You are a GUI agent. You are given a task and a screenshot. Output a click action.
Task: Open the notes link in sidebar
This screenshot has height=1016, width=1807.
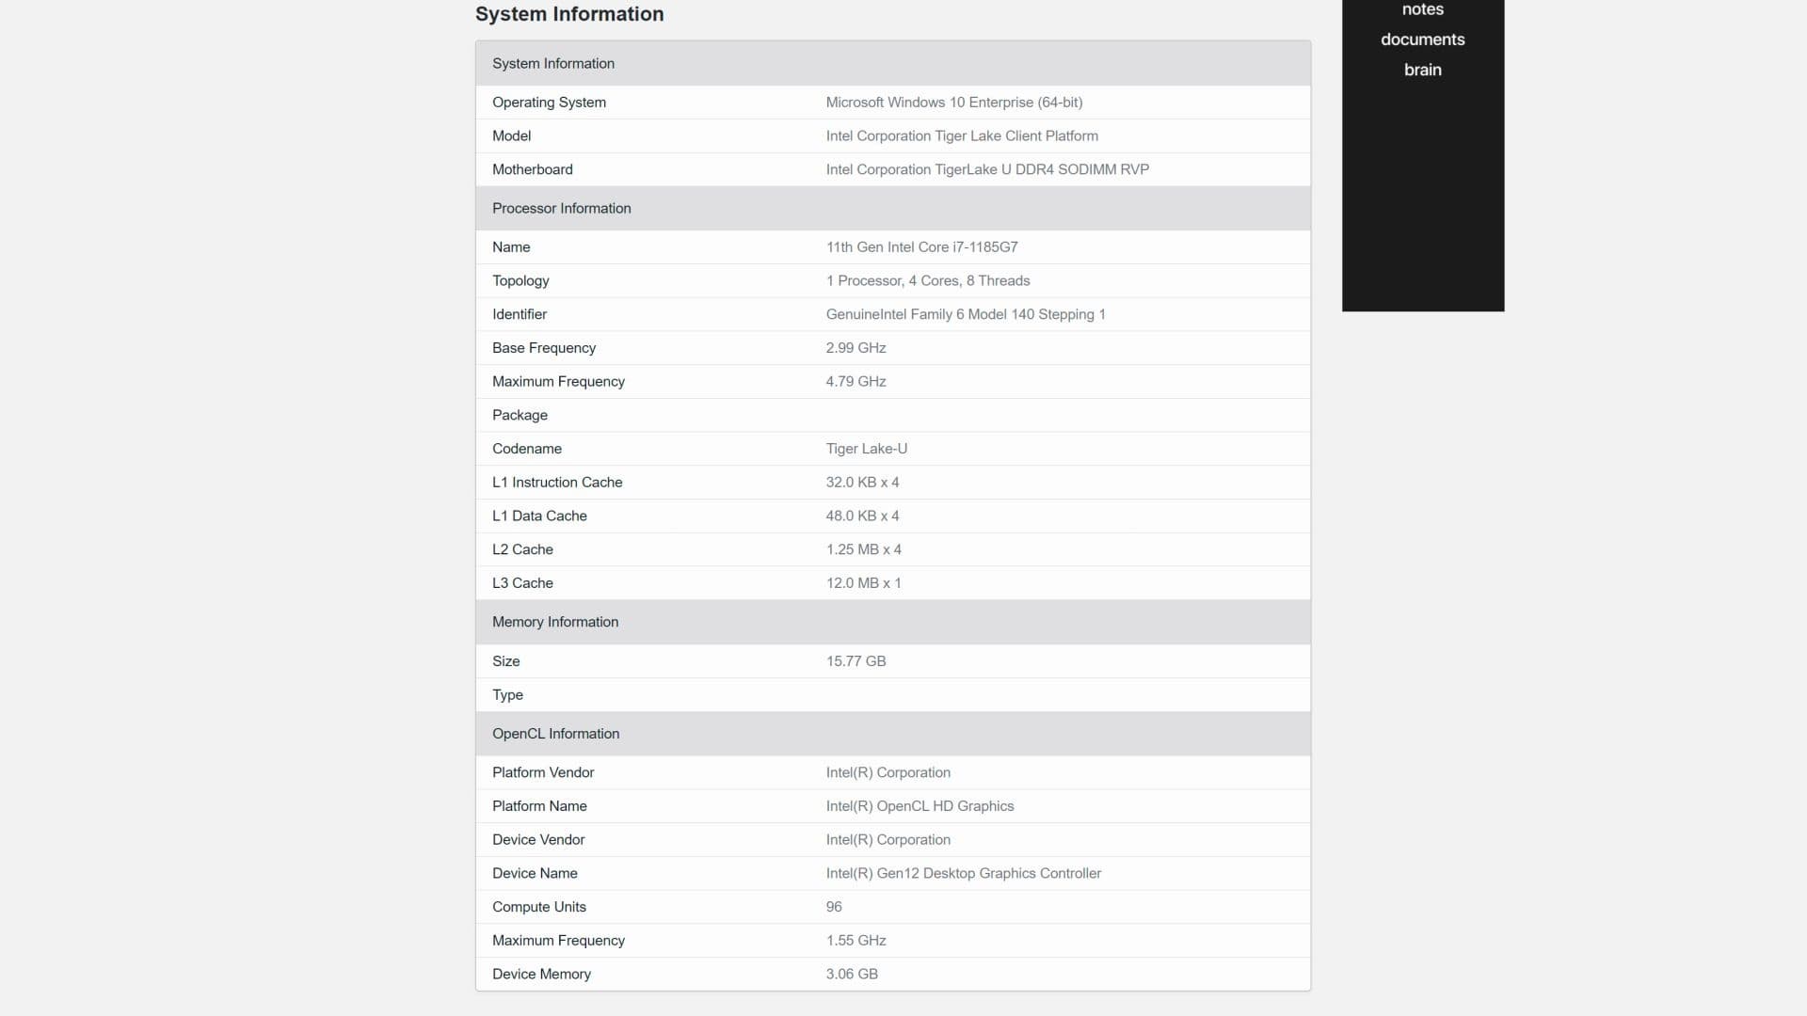point(1422,9)
